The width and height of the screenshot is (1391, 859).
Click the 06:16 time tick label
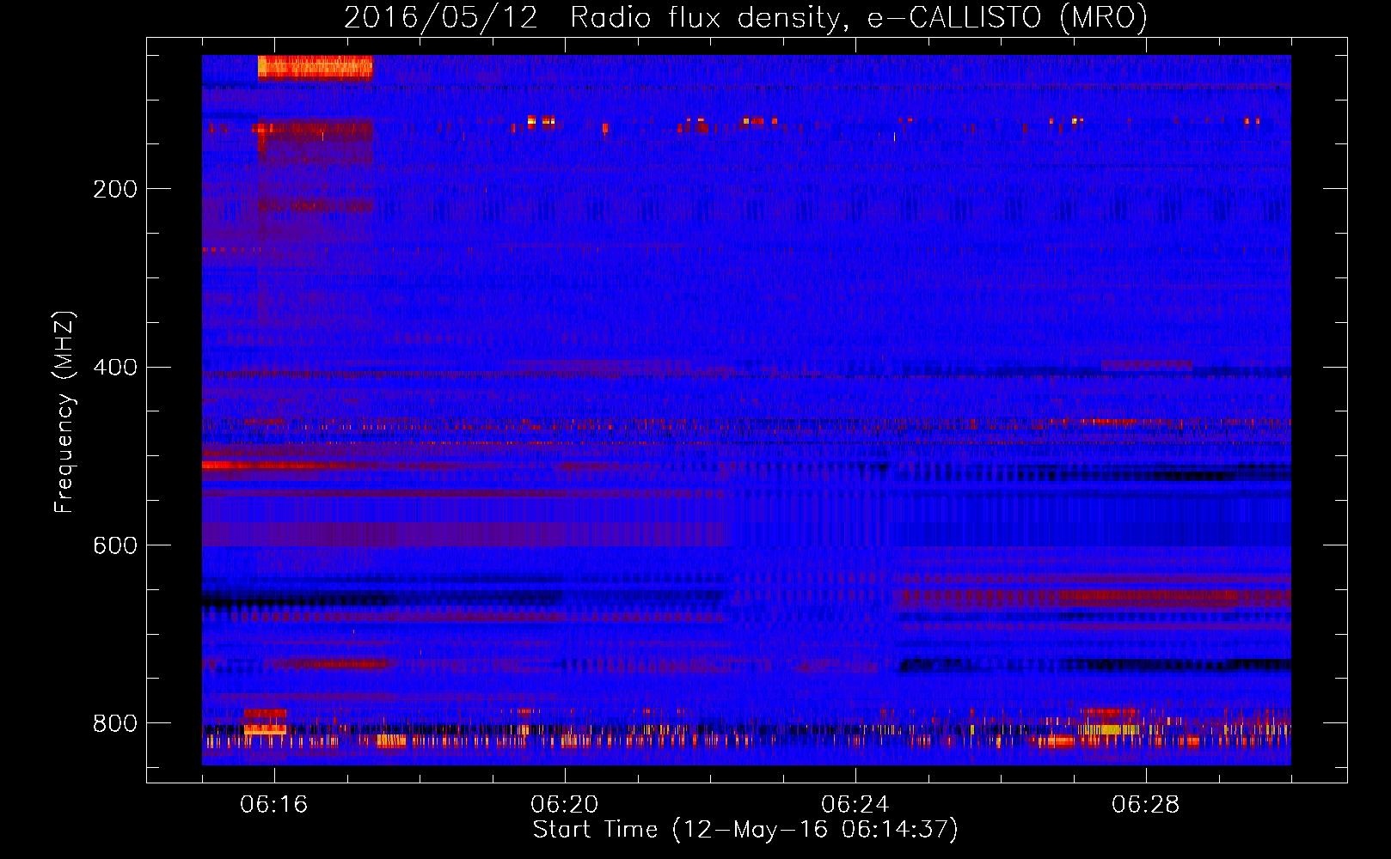[274, 805]
